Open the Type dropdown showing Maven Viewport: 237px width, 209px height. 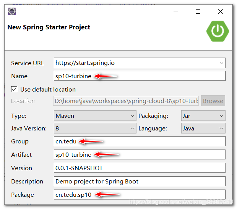95,116
